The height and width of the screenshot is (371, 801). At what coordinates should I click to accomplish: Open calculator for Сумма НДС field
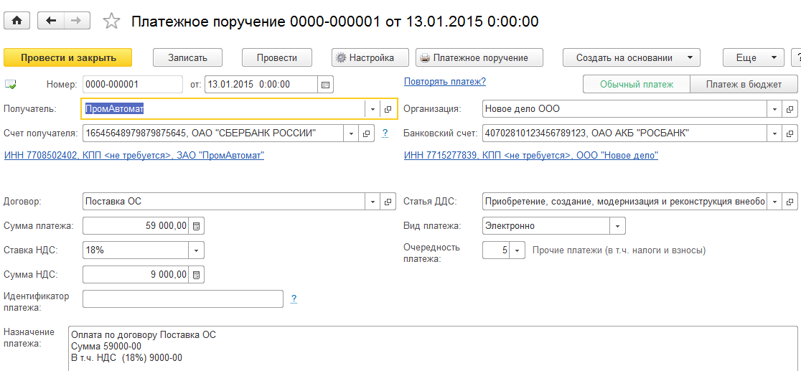click(x=197, y=275)
